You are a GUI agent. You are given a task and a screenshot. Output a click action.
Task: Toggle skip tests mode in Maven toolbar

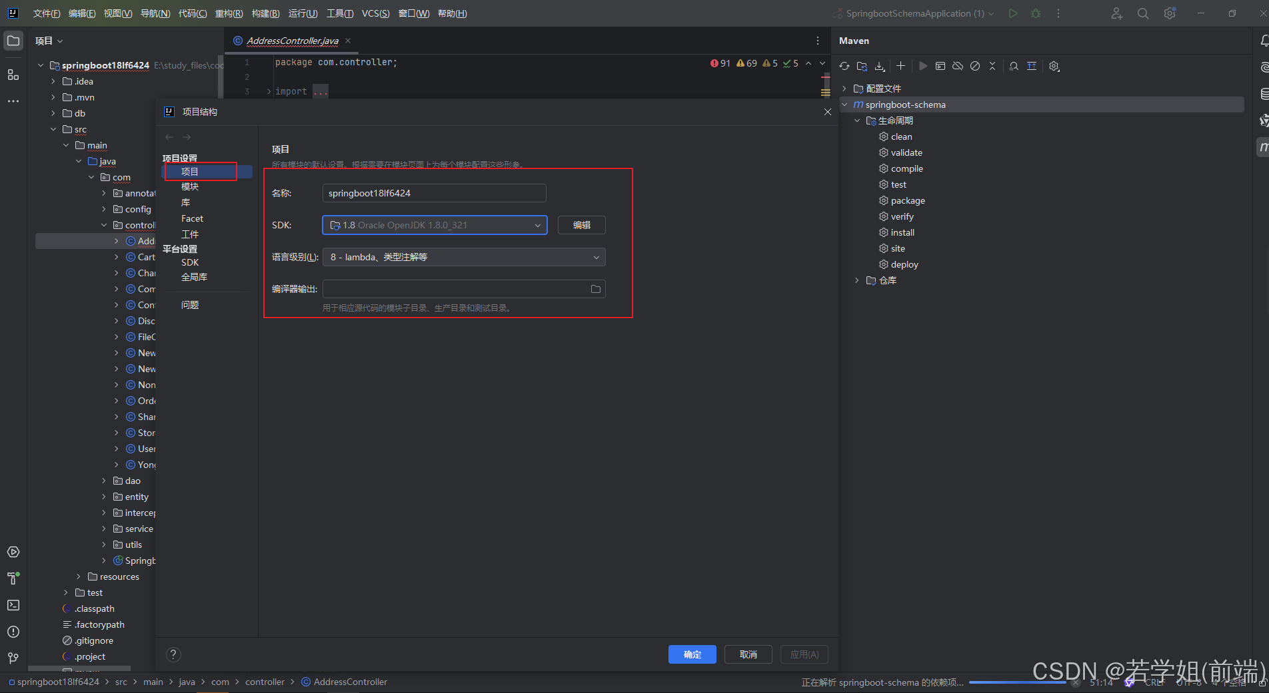974,66
